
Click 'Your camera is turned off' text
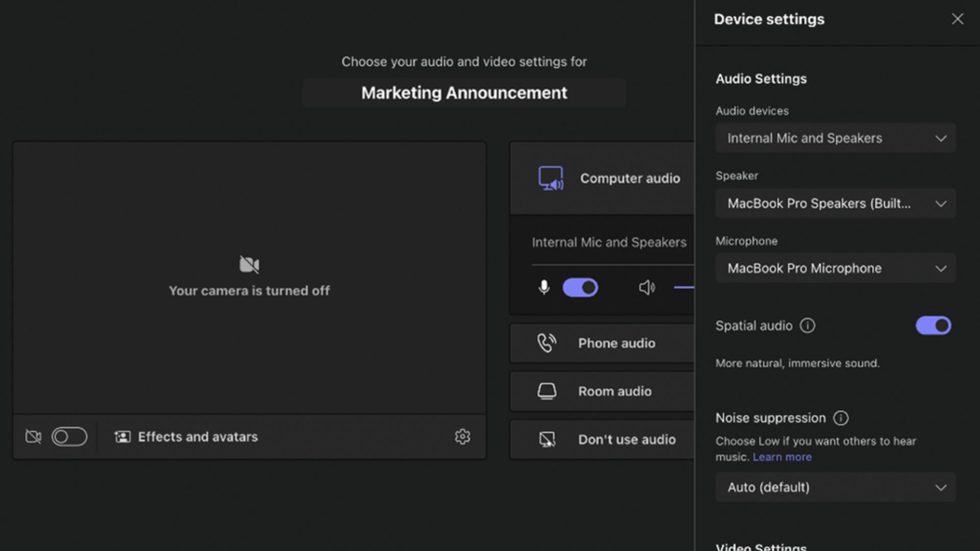(x=250, y=291)
